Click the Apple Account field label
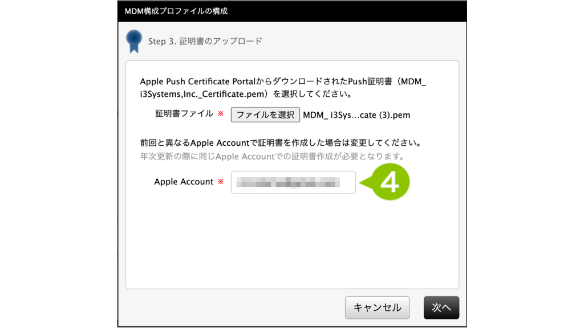 tap(184, 182)
